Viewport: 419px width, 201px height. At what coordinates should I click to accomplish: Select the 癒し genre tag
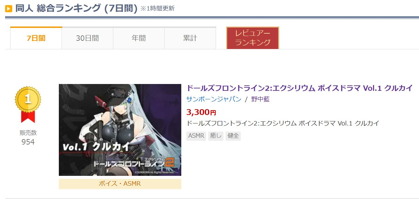point(216,136)
